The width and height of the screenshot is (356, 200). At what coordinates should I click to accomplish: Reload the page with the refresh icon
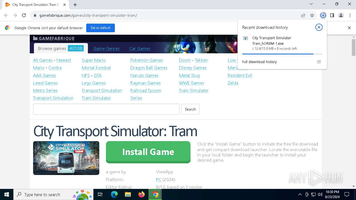pos(24,15)
